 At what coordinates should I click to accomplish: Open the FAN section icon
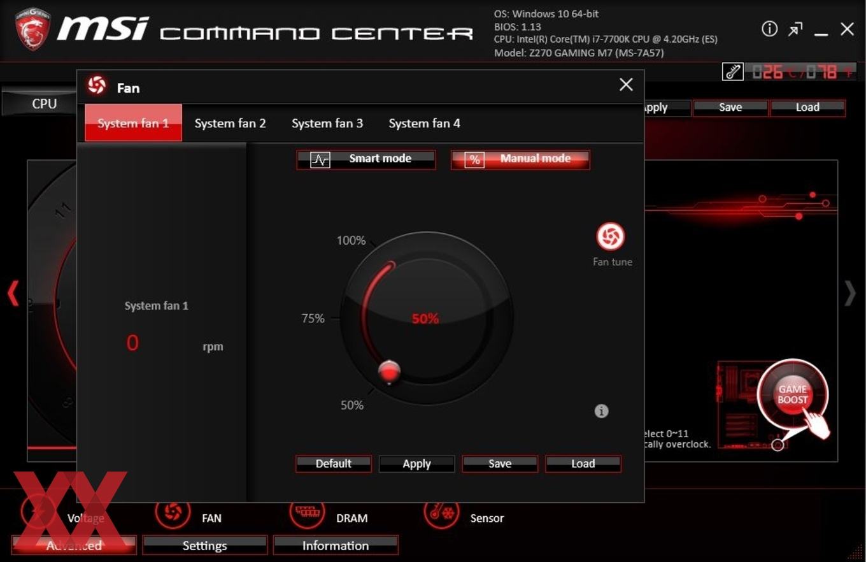[x=173, y=512]
